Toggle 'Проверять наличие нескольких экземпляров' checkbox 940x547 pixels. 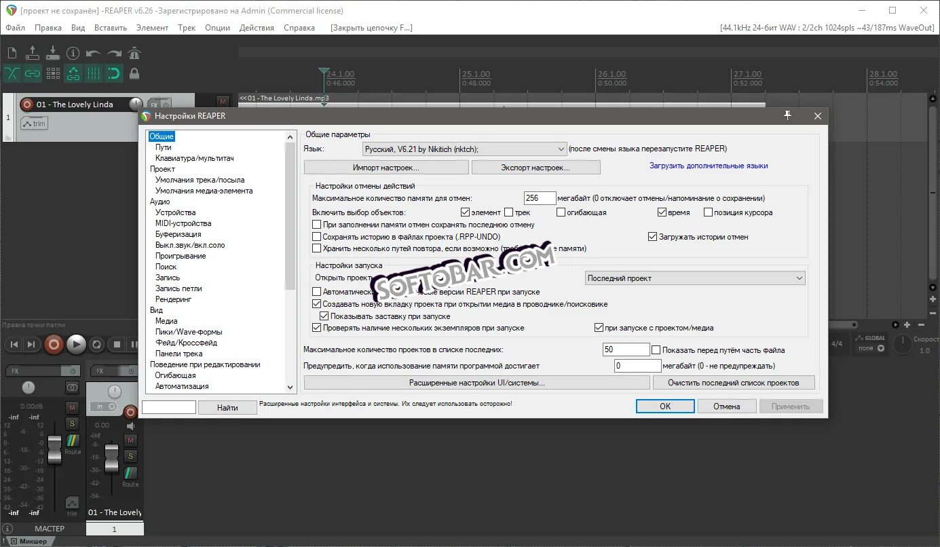[x=316, y=328]
